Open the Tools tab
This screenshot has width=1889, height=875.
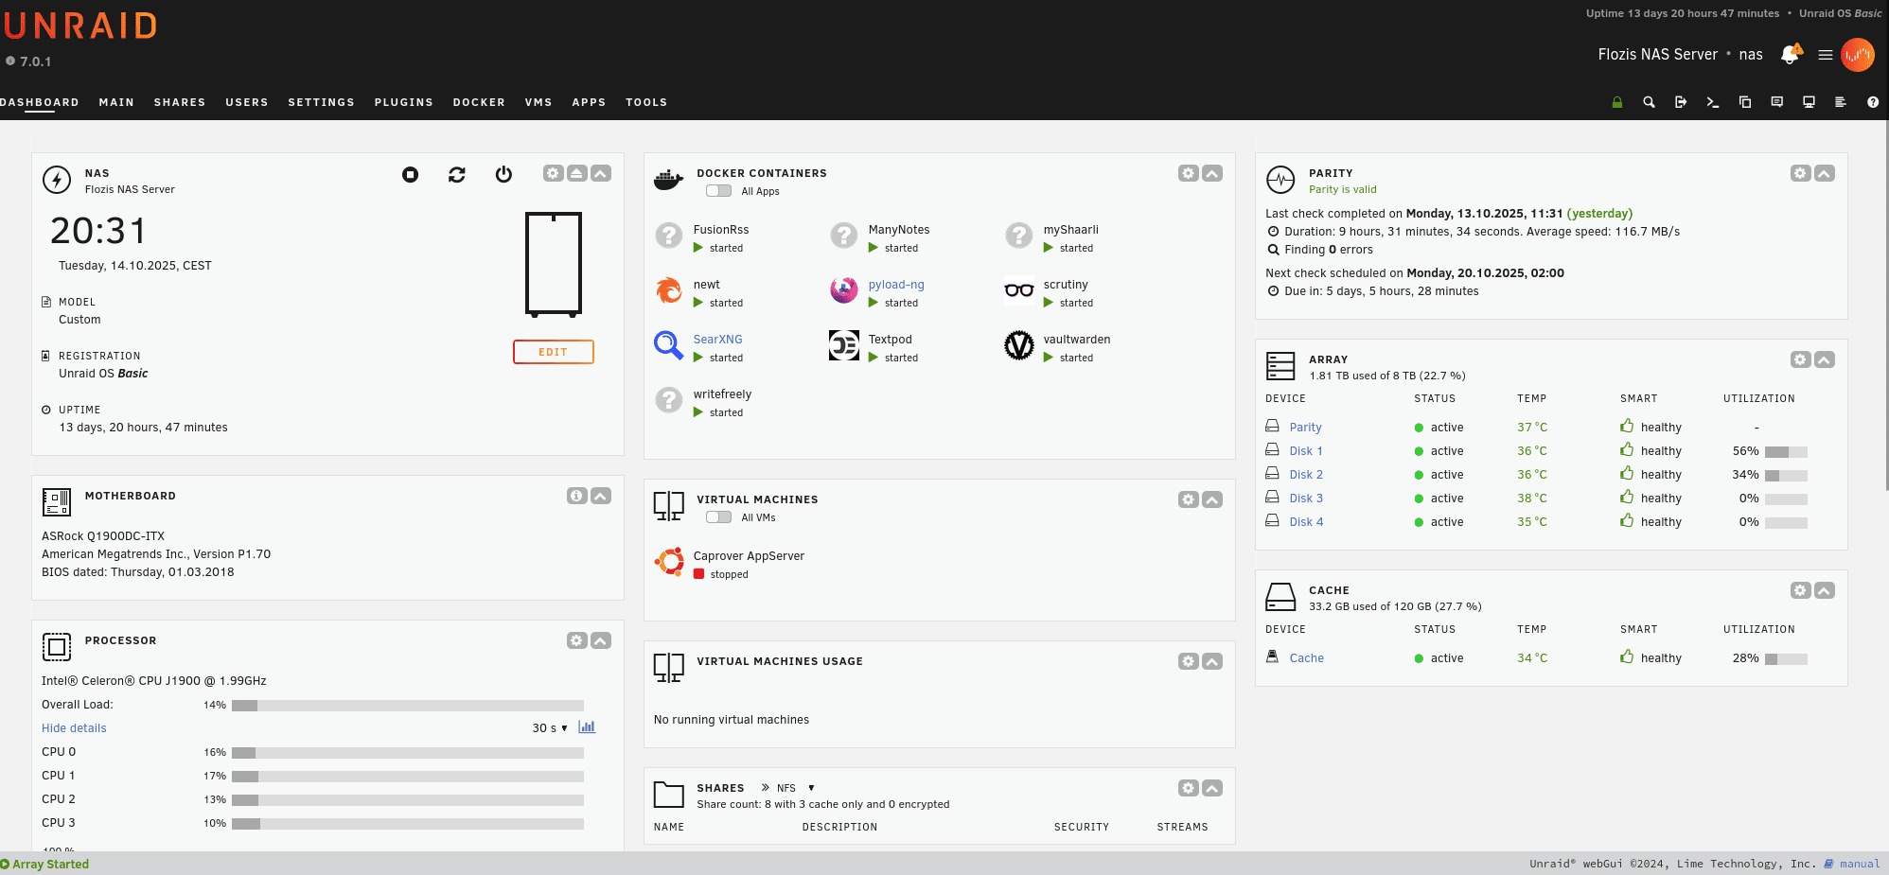click(x=646, y=102)
